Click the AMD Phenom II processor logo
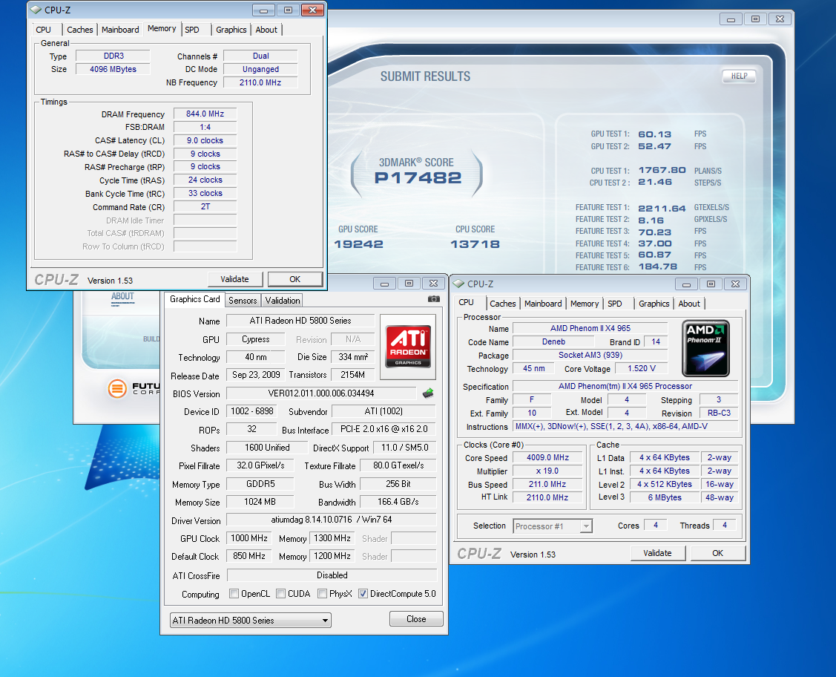The image size is (836, 677). pos(705,348)
